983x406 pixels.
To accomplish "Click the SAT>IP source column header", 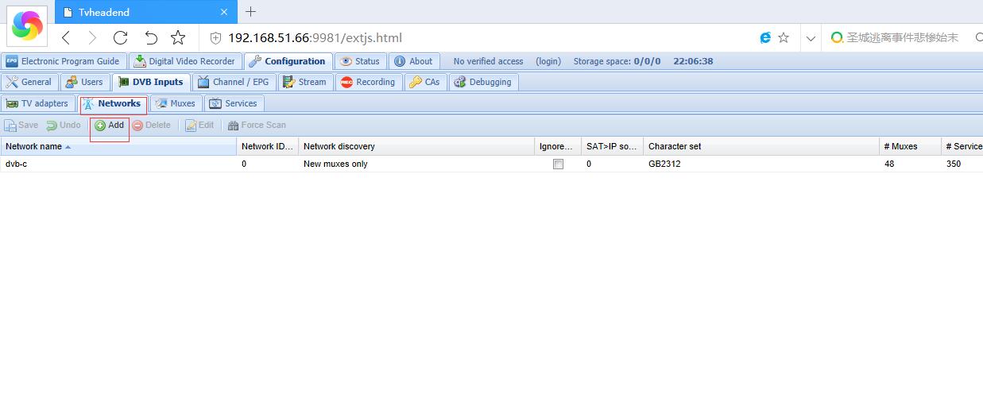I will point(613,146).
